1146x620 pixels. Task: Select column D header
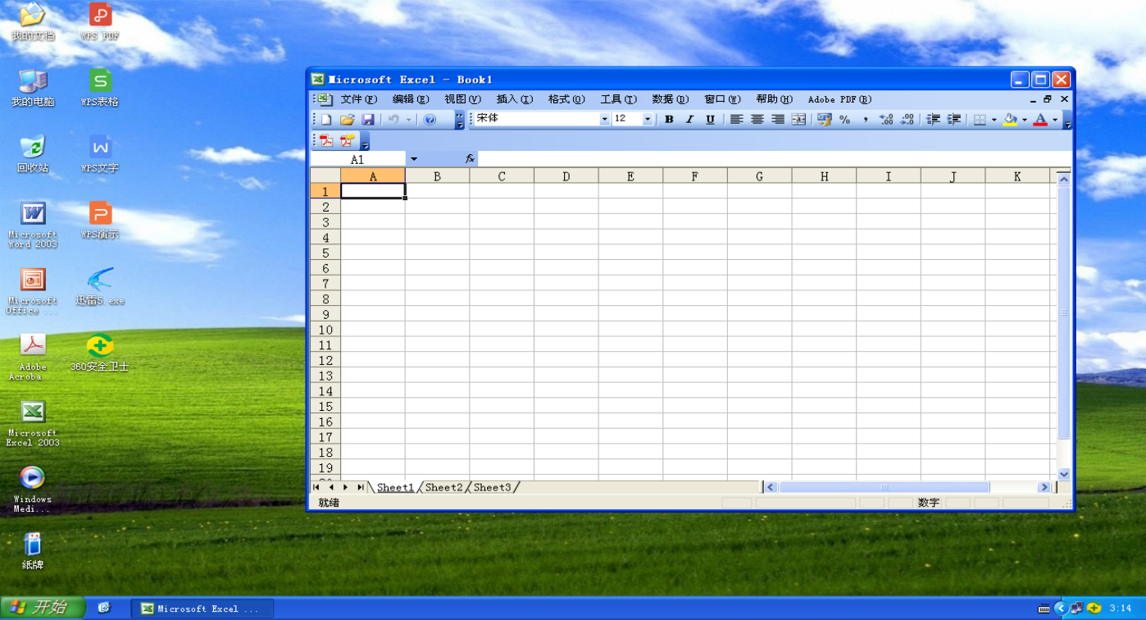point(566,176)
